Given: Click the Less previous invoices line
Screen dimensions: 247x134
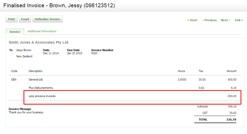Looking at the screenshot, I should pos(42,96).
